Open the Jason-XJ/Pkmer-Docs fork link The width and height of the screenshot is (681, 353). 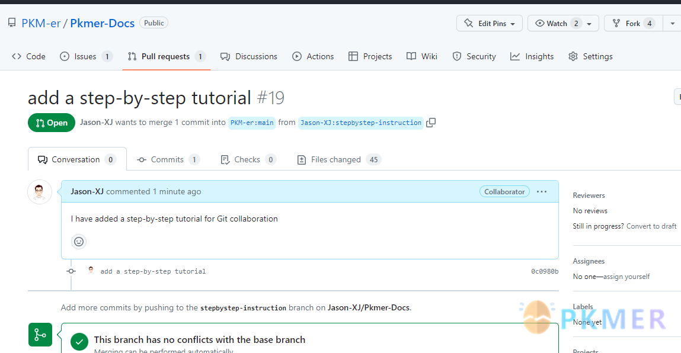[x=368, y=307]
